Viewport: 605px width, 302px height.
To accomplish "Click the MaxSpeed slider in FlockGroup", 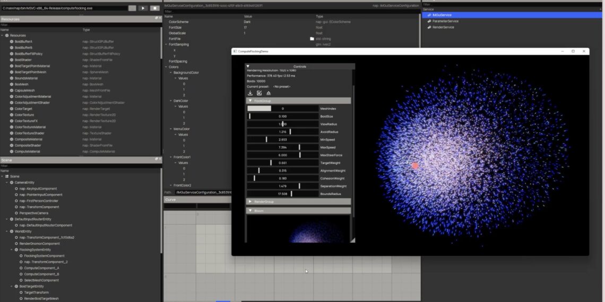I will pos(282,147).
